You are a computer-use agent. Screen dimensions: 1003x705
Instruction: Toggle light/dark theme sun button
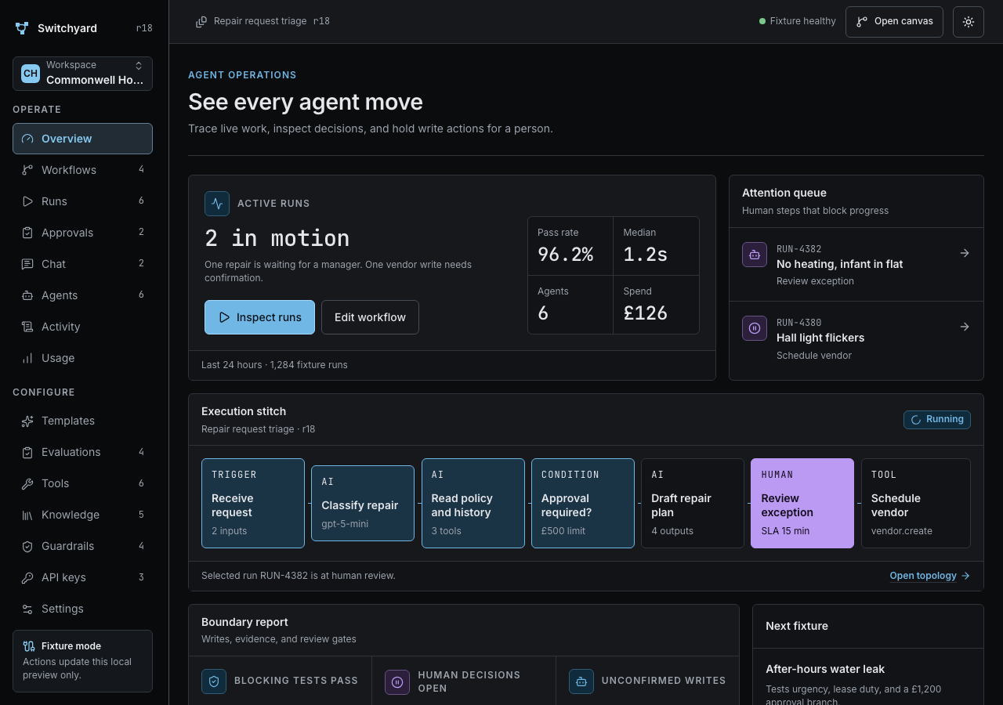969,22
